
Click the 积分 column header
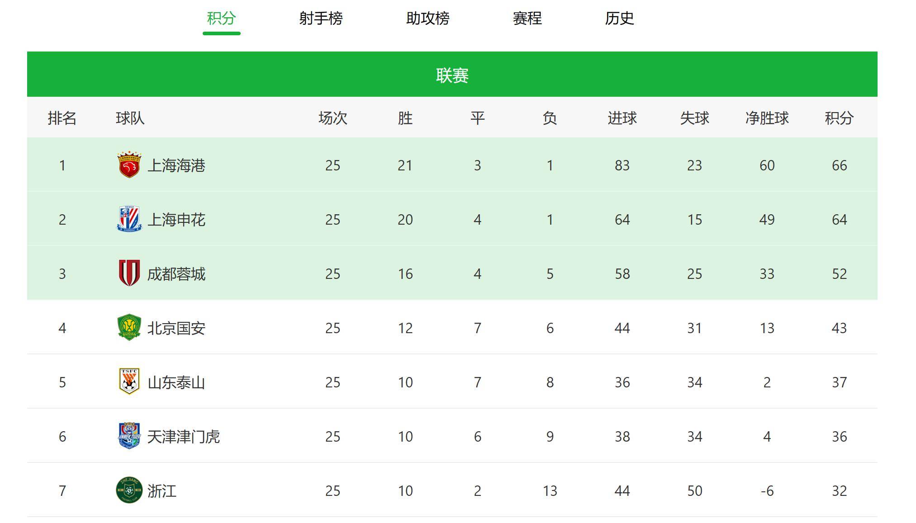839,118
